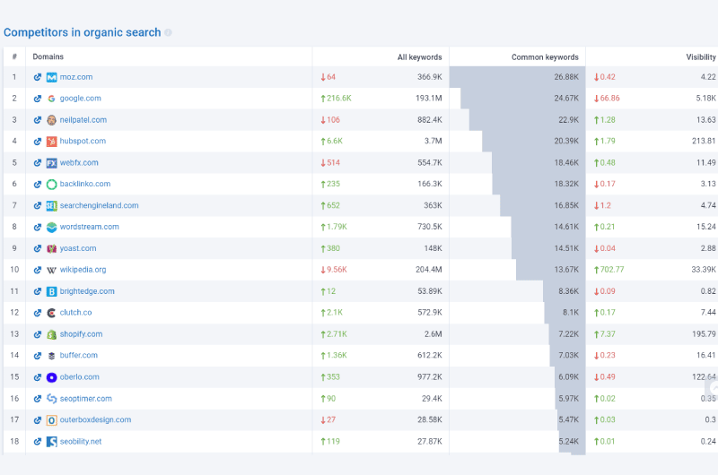Image resolution: width=718 pixels, height=475 pixels.
Task: Open external link icon for backlinko.com
Action: tap(38, 185)
